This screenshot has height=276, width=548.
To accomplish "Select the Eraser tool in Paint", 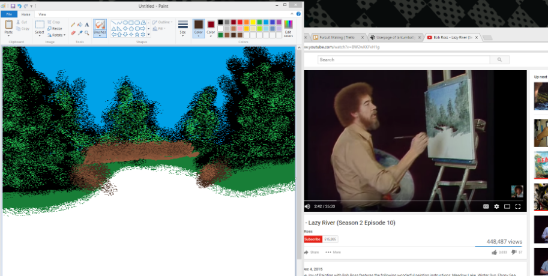I will point(73,33).
